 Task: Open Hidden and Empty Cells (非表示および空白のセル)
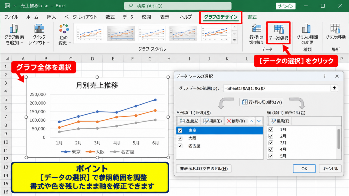[204, 169]
